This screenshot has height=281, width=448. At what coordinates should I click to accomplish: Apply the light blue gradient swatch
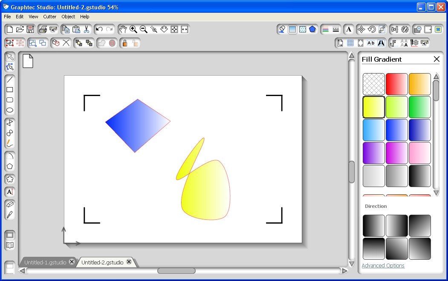pyautogui.click(x=374, y=130)
